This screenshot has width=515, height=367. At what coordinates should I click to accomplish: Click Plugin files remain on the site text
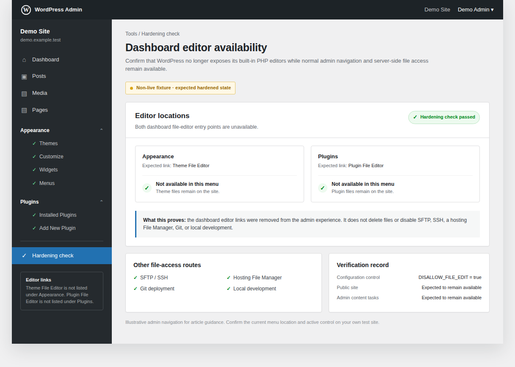(x=363, y=191)
